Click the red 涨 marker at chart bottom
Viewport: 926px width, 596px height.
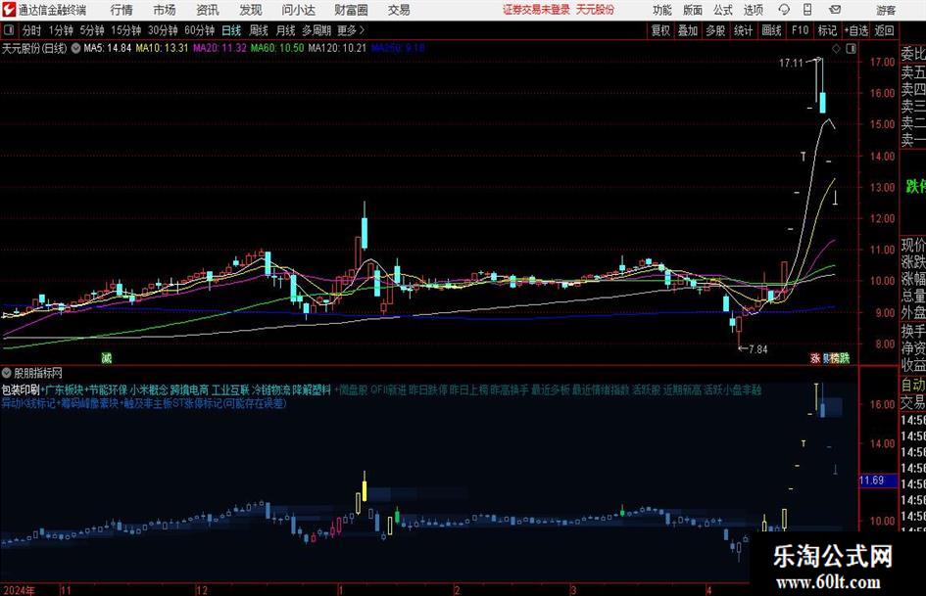(x=815, y=357)
